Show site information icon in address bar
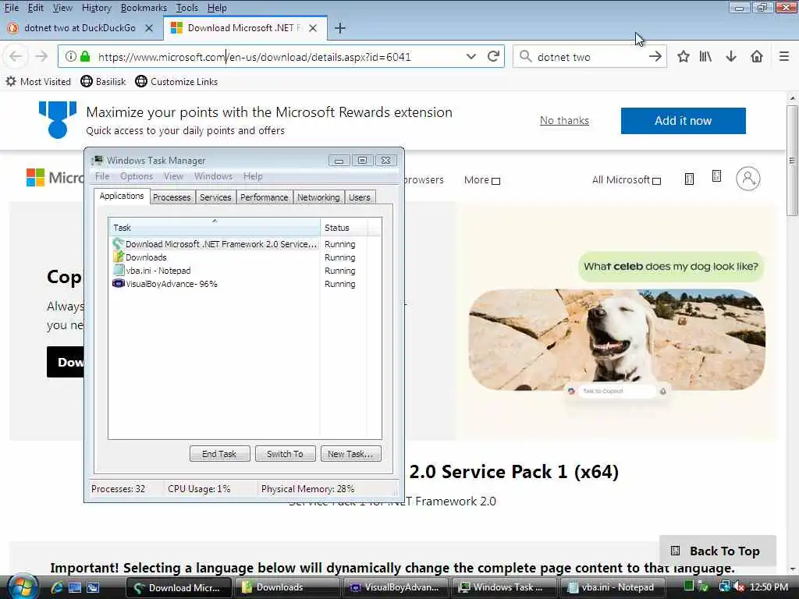 tap(71, 56)
